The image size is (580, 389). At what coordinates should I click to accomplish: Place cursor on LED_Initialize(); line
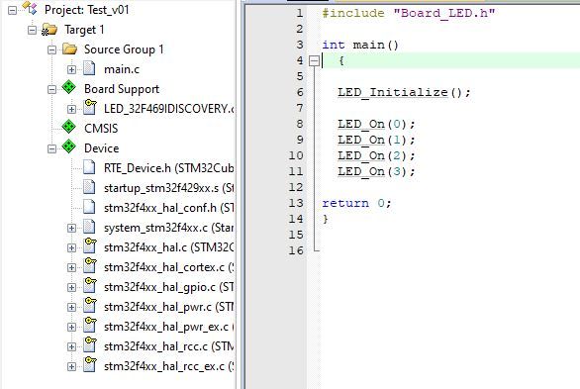[x=404, y=92]
